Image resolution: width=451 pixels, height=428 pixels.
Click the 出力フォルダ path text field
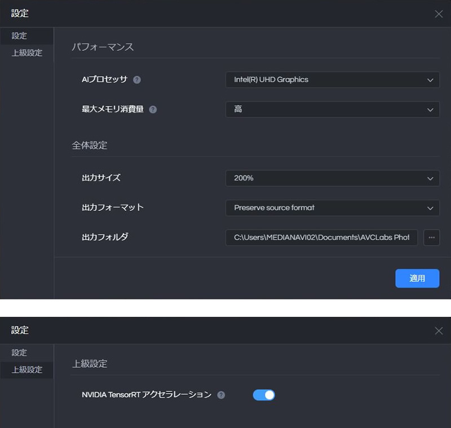click(321, 237)
